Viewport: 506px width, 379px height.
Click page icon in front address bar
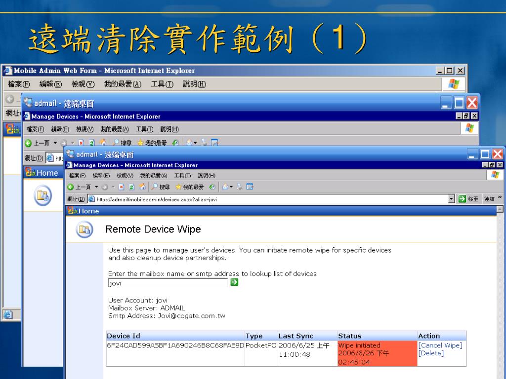91,199
